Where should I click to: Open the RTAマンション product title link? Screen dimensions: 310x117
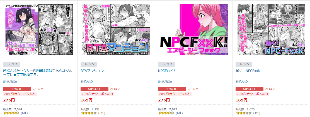click(x=92, y=71)
